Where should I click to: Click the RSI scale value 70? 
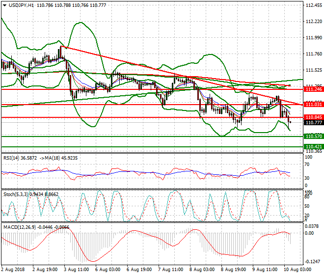point(307,165)
